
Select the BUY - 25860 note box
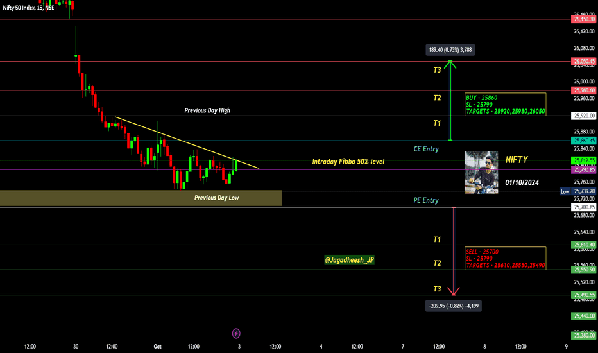click(x=506, y=104)
